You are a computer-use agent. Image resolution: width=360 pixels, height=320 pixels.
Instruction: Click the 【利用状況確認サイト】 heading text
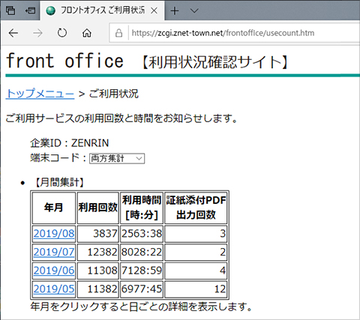coord(215,62)
